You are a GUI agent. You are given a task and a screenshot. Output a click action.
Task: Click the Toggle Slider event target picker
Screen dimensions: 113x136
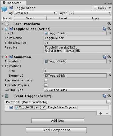[x=44, y=107]
